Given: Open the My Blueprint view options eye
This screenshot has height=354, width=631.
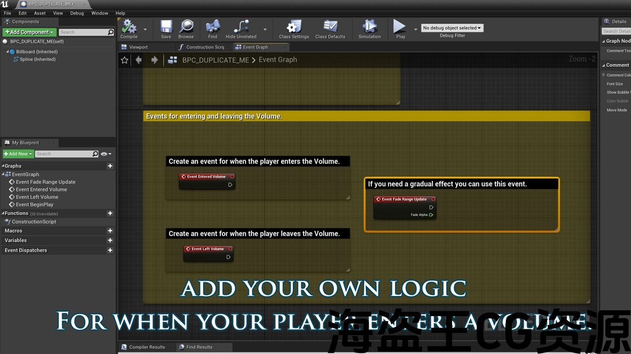Looking at the screenshot, I should 105,154.
